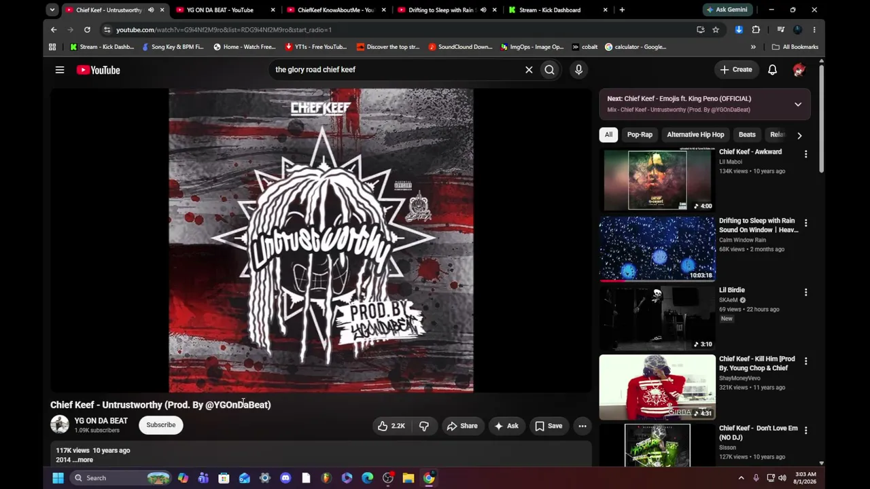Viewport: 870px width, 489px height.
Task: Run the YouTube search with the magnifier
Action: pos(549,69)
